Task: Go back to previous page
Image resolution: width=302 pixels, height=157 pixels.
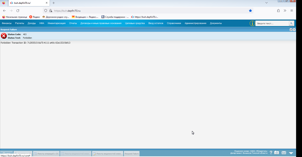Action: pyautogui.click(x=5, y=11)
